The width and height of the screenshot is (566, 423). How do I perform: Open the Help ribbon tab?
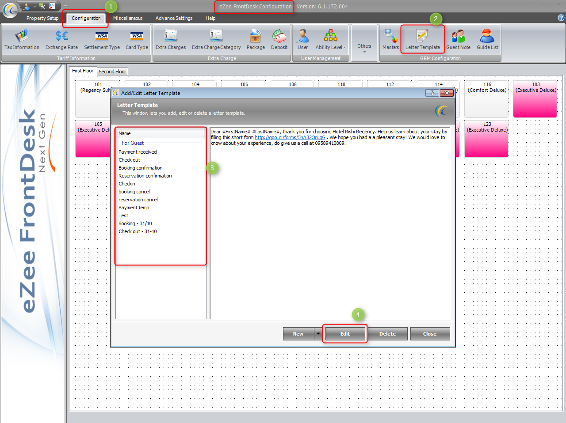pos(210,18)
